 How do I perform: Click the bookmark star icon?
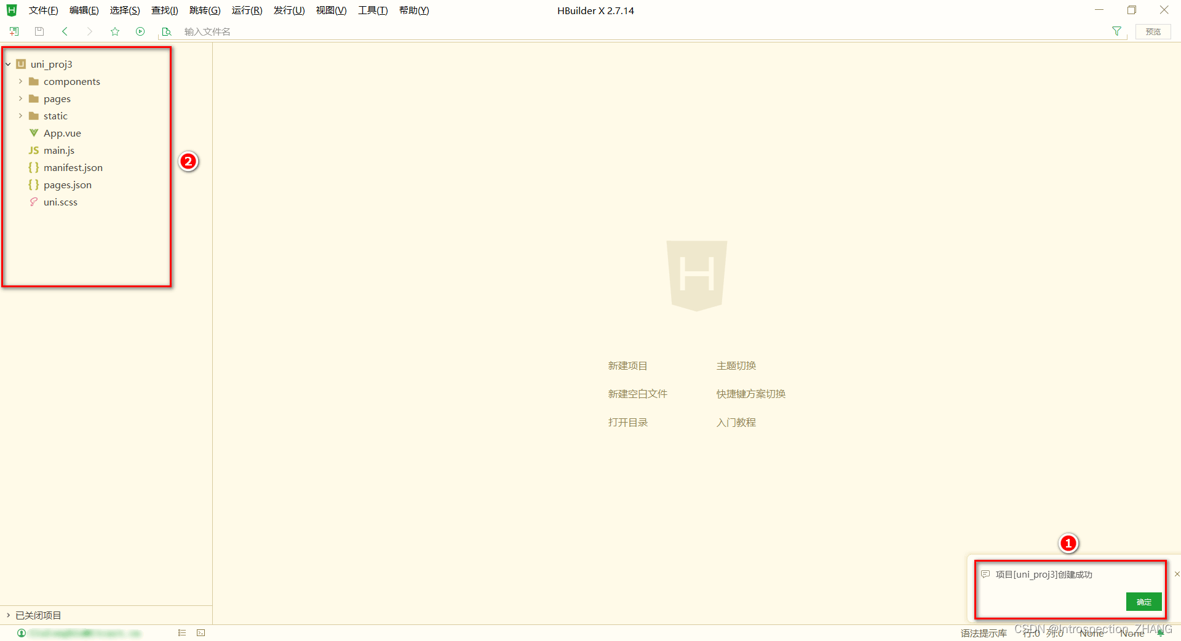115,31
